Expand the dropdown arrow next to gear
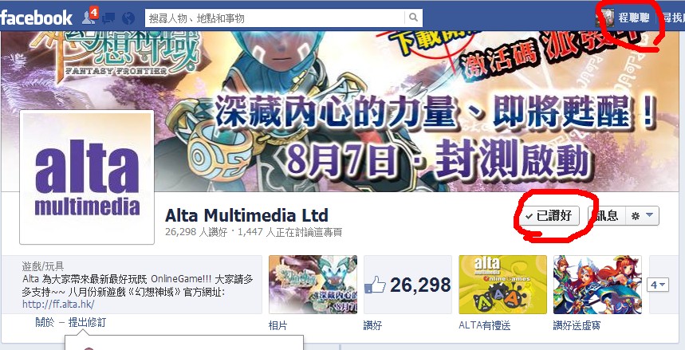 point(650,215)
